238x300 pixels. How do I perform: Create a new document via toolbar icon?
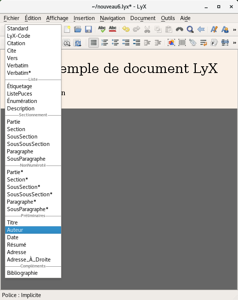click(67, 29)
